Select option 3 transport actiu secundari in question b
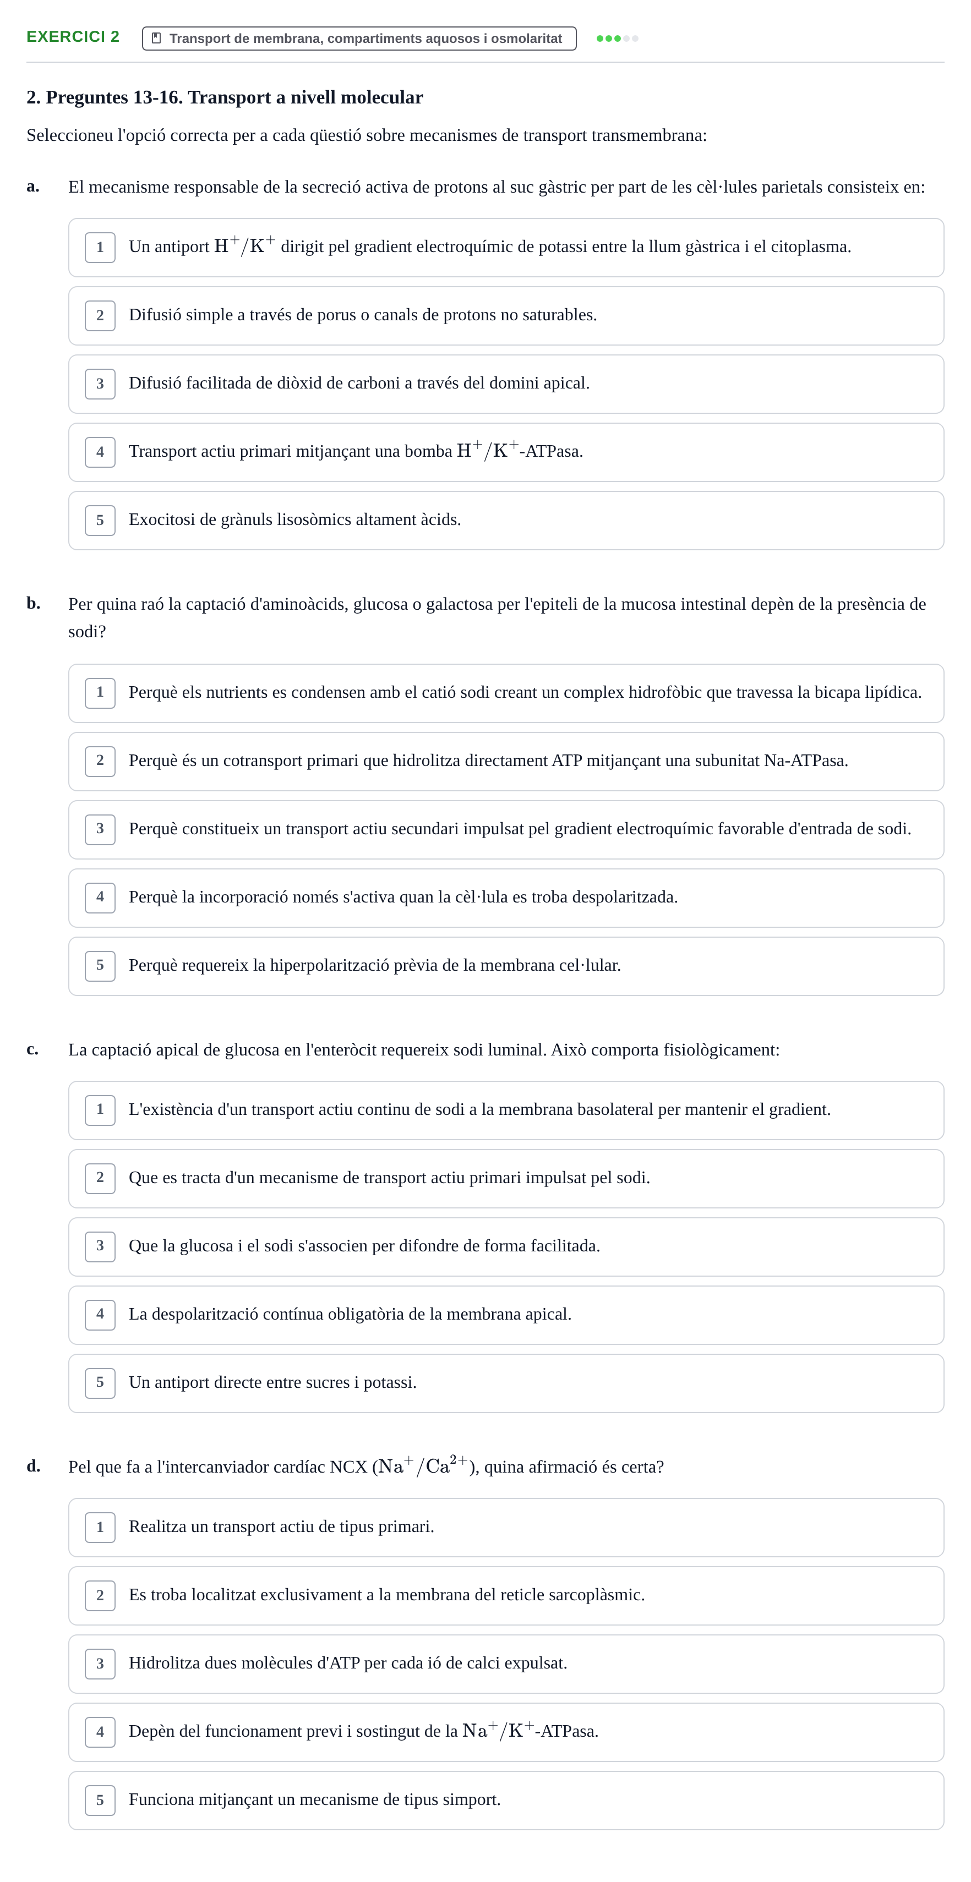 coord(506,830)
